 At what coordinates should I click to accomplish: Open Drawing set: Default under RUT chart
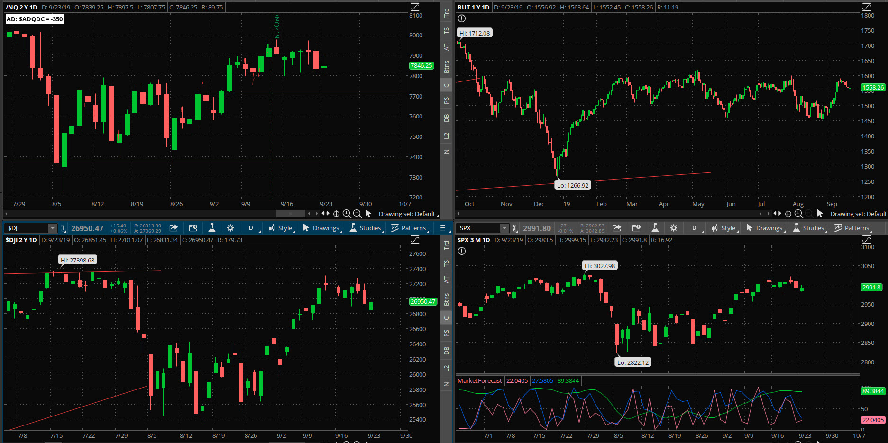[x=859, y=214]
